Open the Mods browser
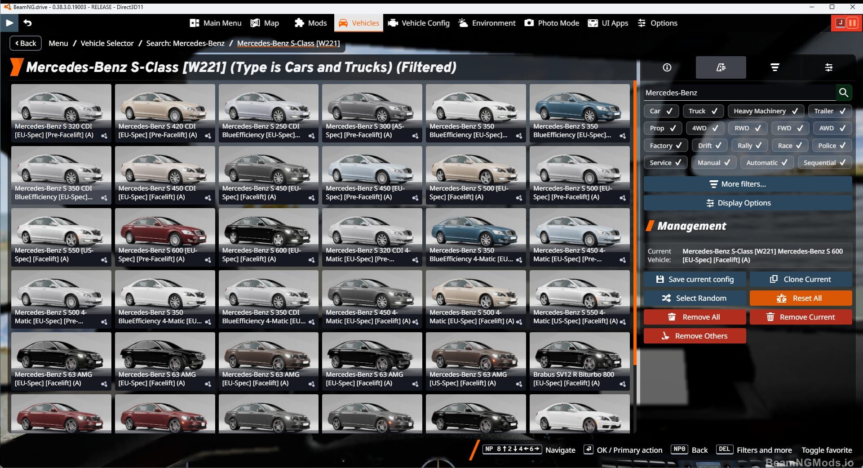Screen dimensions: 863x468 (x=310, y=23)
